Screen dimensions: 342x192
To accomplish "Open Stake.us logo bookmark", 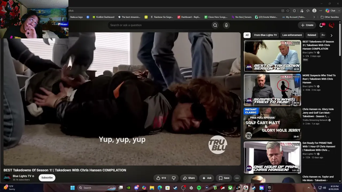I will (76, 17).
